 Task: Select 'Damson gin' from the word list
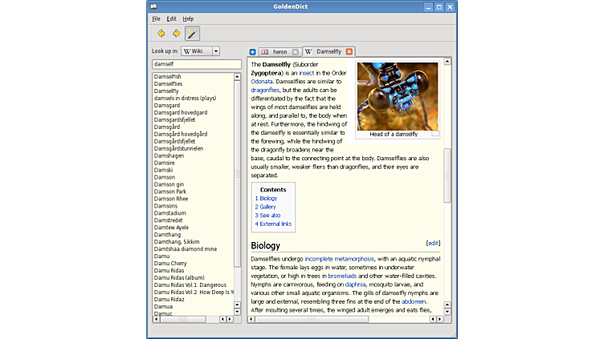point(169,184)
